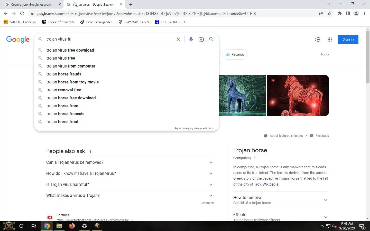Choose suggestion trojan virus free download
Image resolution: width=370 pixels, height=231 pixels.
(126, 50)
